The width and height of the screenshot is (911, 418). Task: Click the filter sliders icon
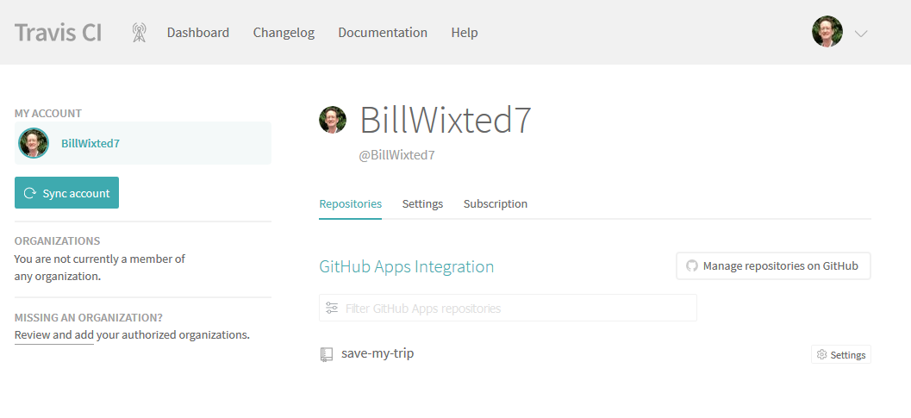point(332,309)
